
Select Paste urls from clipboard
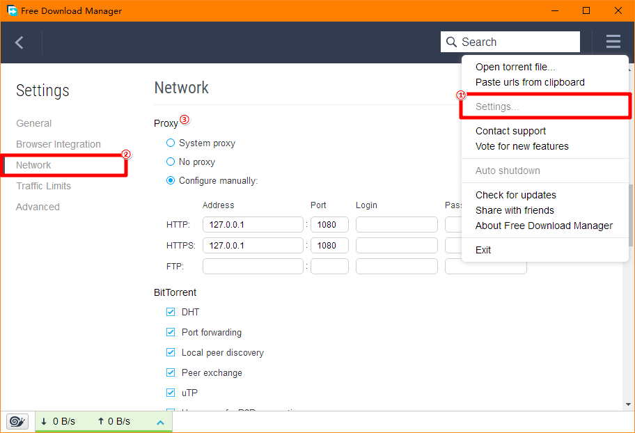pyautogui.click(x=530, y=82)
